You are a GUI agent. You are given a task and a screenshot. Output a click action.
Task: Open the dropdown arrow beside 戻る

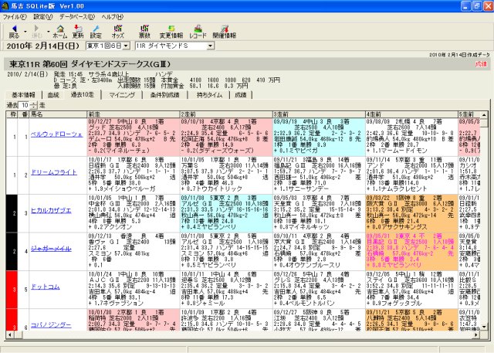25,32
